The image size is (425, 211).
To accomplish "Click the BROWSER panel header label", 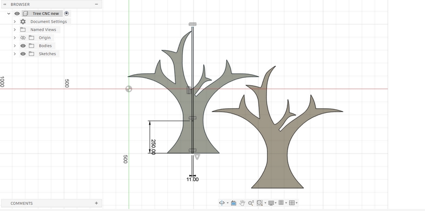I will point(20,4).
